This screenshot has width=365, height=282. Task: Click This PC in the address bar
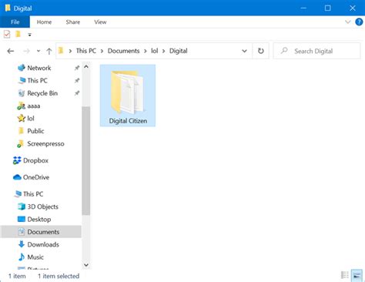[86, 51]
